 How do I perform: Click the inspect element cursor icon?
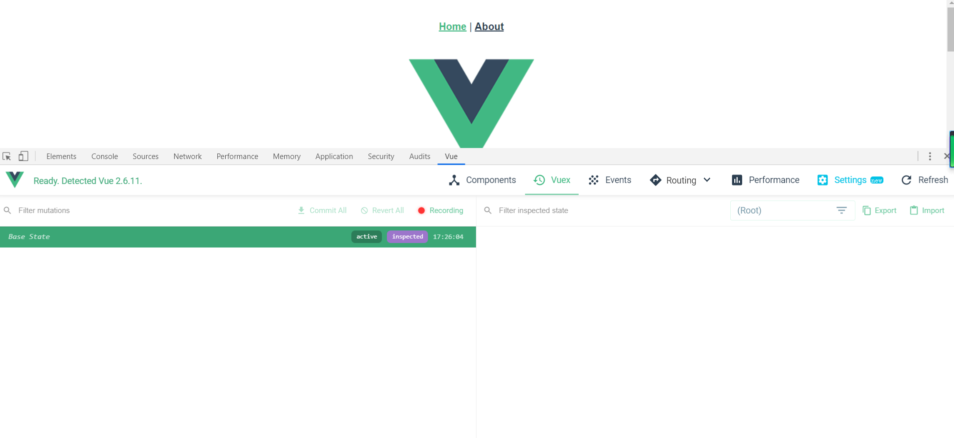pyautogui.click(x=7, y=156)
